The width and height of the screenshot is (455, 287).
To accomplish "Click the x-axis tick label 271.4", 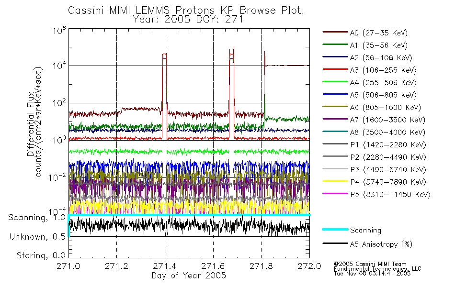I will (x=165, y=266).
